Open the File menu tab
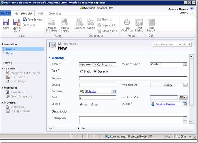Image resolution: width=198 pixels, height=143 pixels. click(x=6, y=14)
